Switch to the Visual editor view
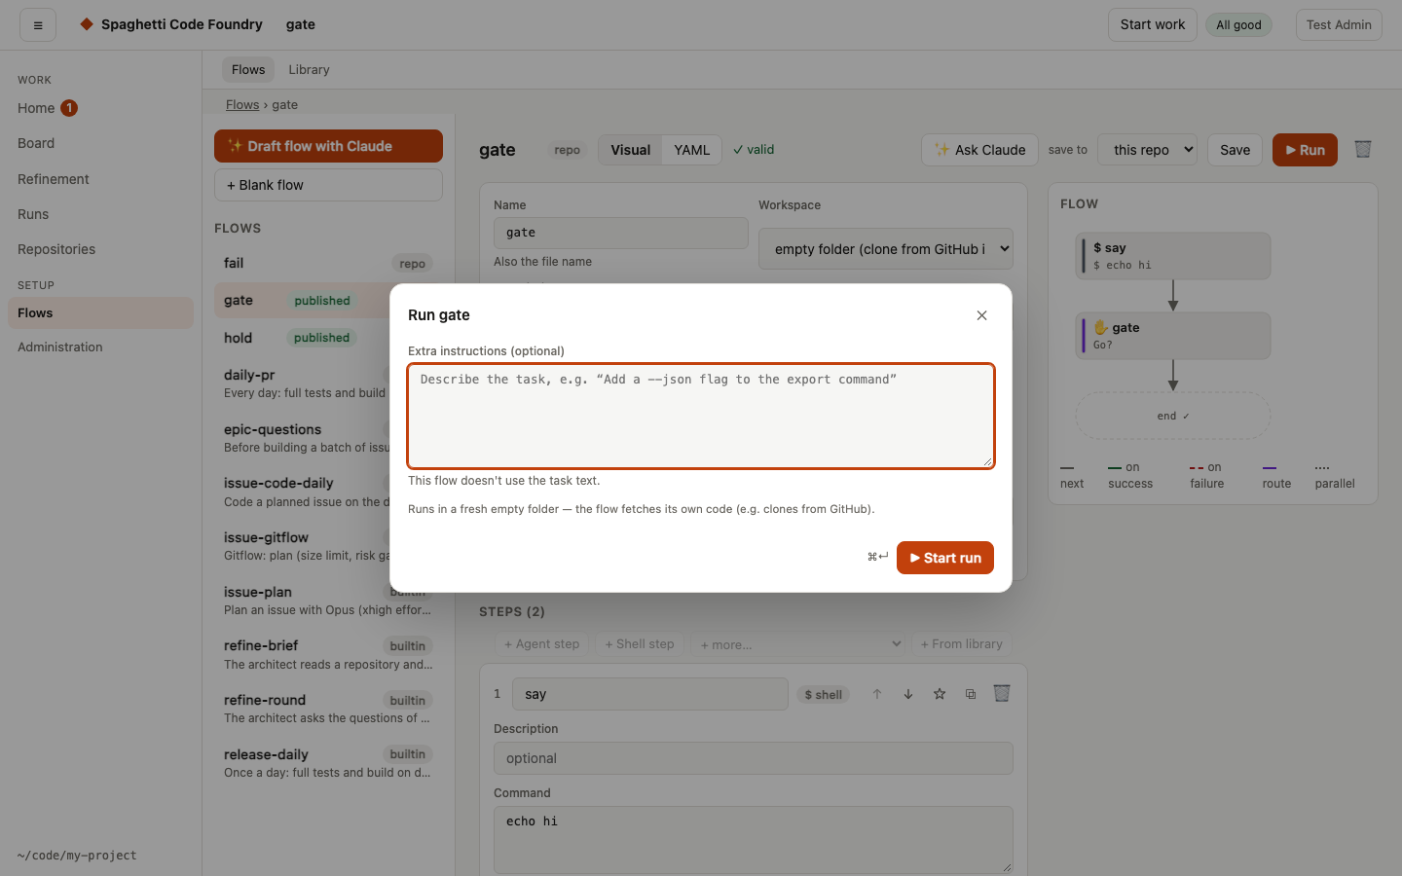 [630, 150]
